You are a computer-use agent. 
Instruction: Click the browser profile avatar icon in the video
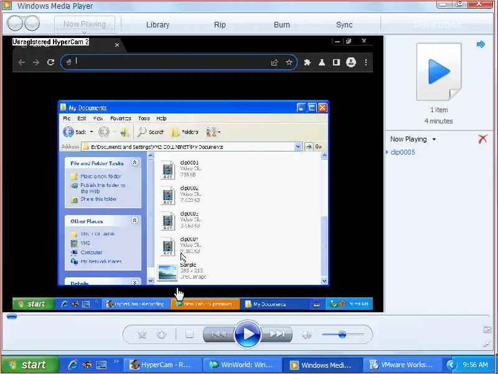(351, 62)
